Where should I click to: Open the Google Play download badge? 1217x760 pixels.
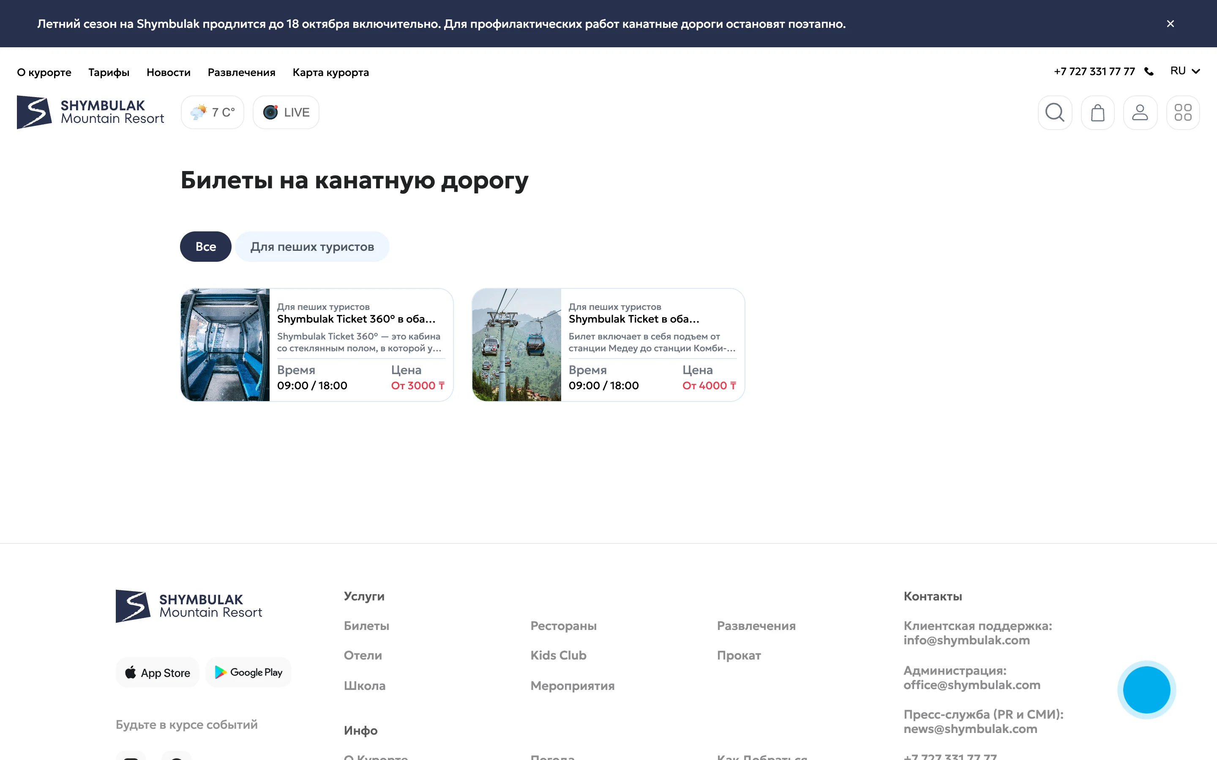(248, 673)
